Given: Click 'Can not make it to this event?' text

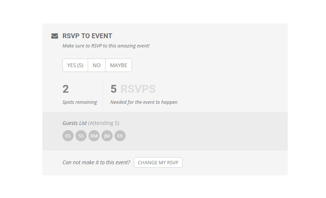Looking at the screenshot, I should (x=96, y=162).
